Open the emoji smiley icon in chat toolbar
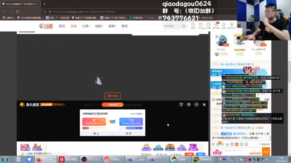 pos(213,144)
